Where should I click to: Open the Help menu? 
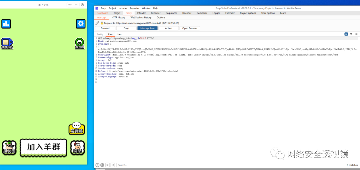pos(155,8)
